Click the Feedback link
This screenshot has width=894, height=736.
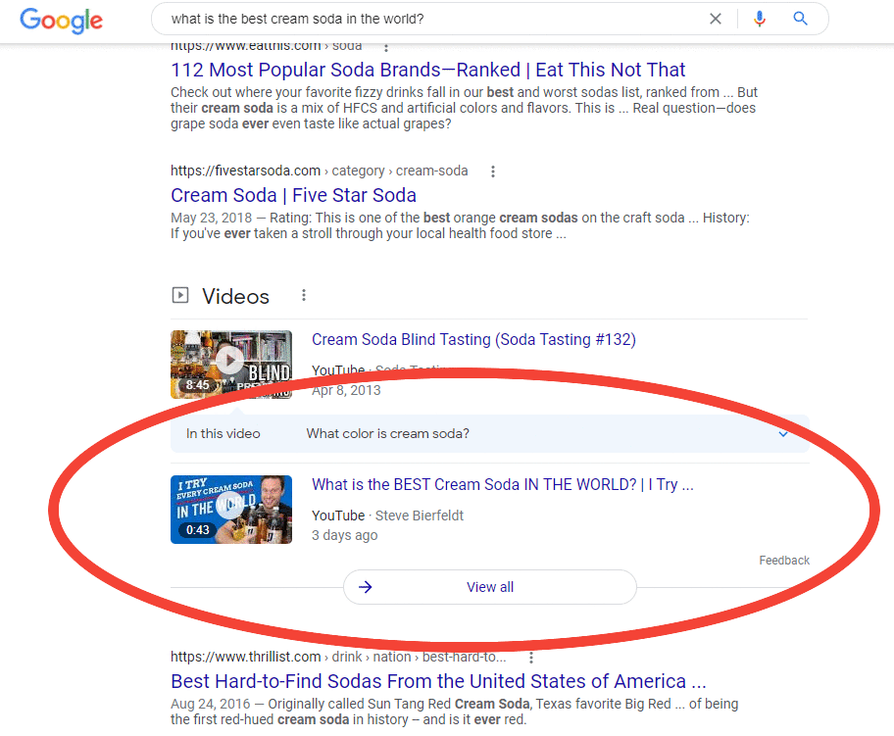pos(784,561)
